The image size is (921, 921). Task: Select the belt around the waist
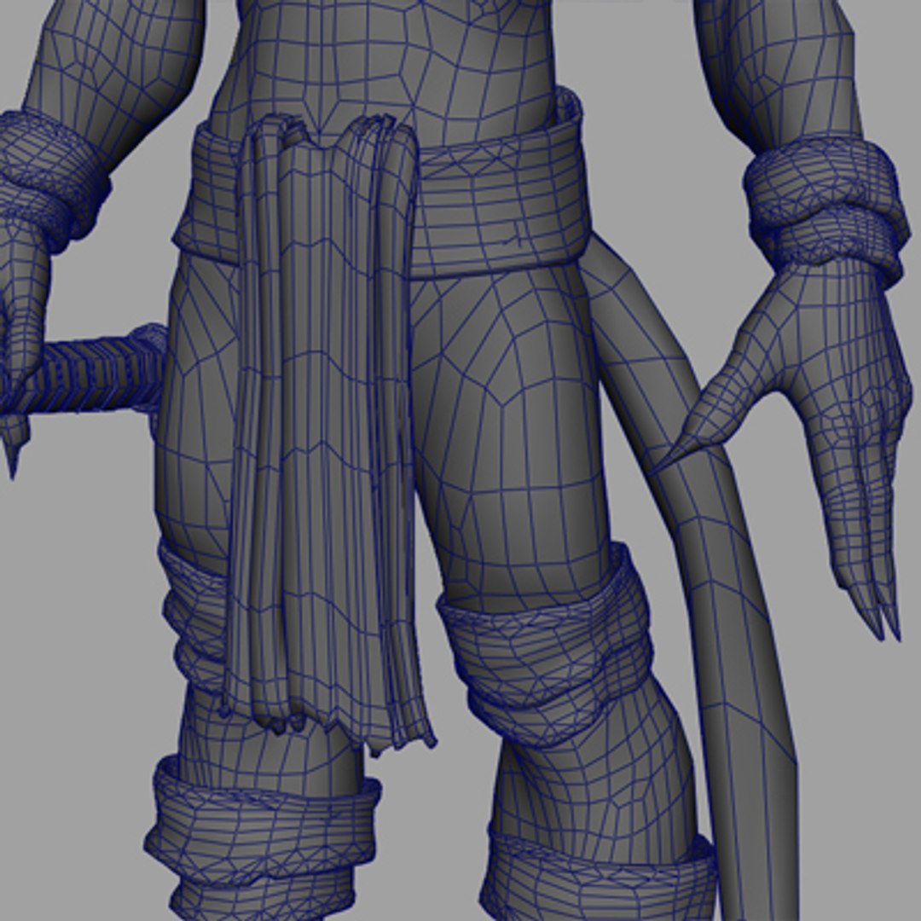click(x=499, y=200)
